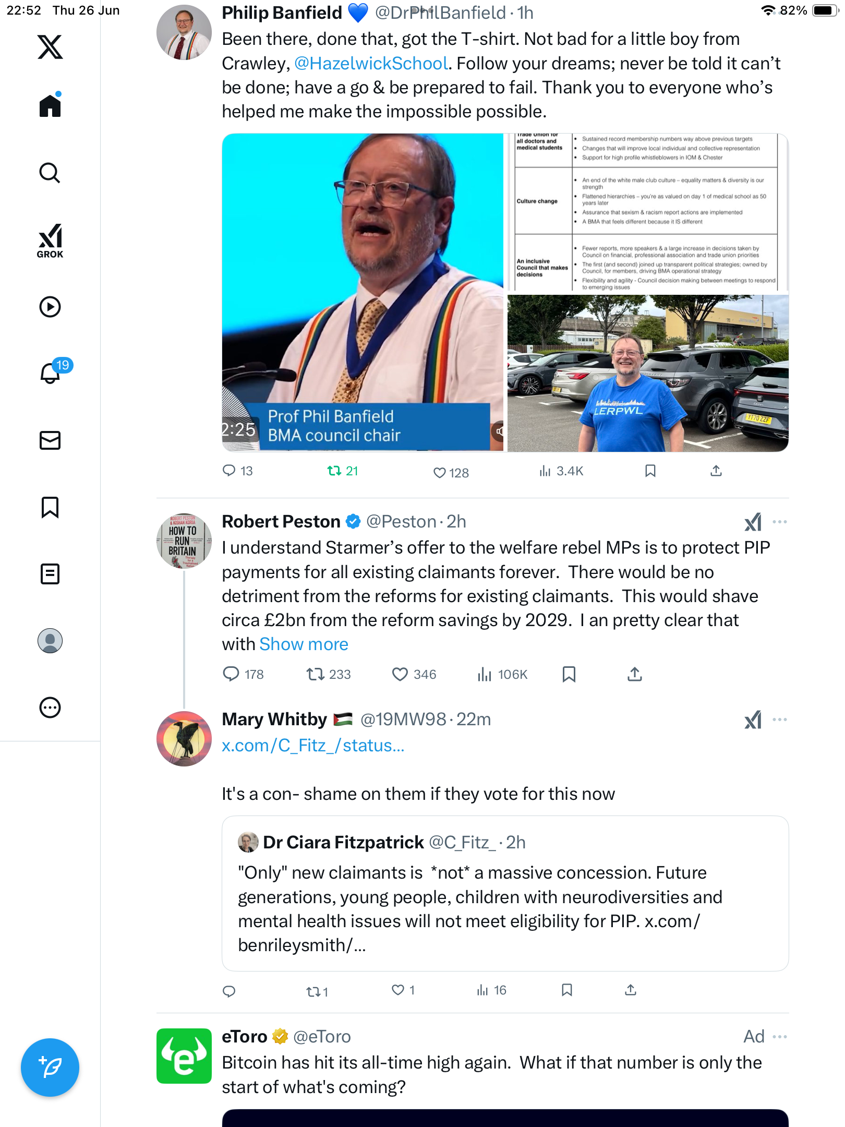Open the x.com/C_Fitz_/status link
The height and width of the screenshot is (1127, 845).
coord(313,746)
